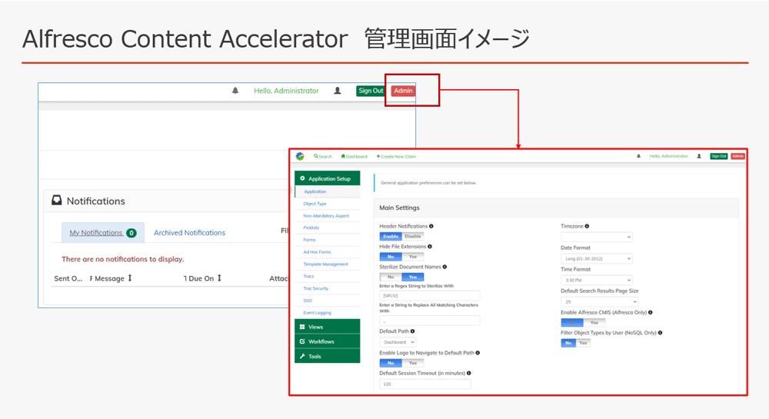
Task: Click the Hello, Administrator link in the dashboard header
Action: (286, 91)
